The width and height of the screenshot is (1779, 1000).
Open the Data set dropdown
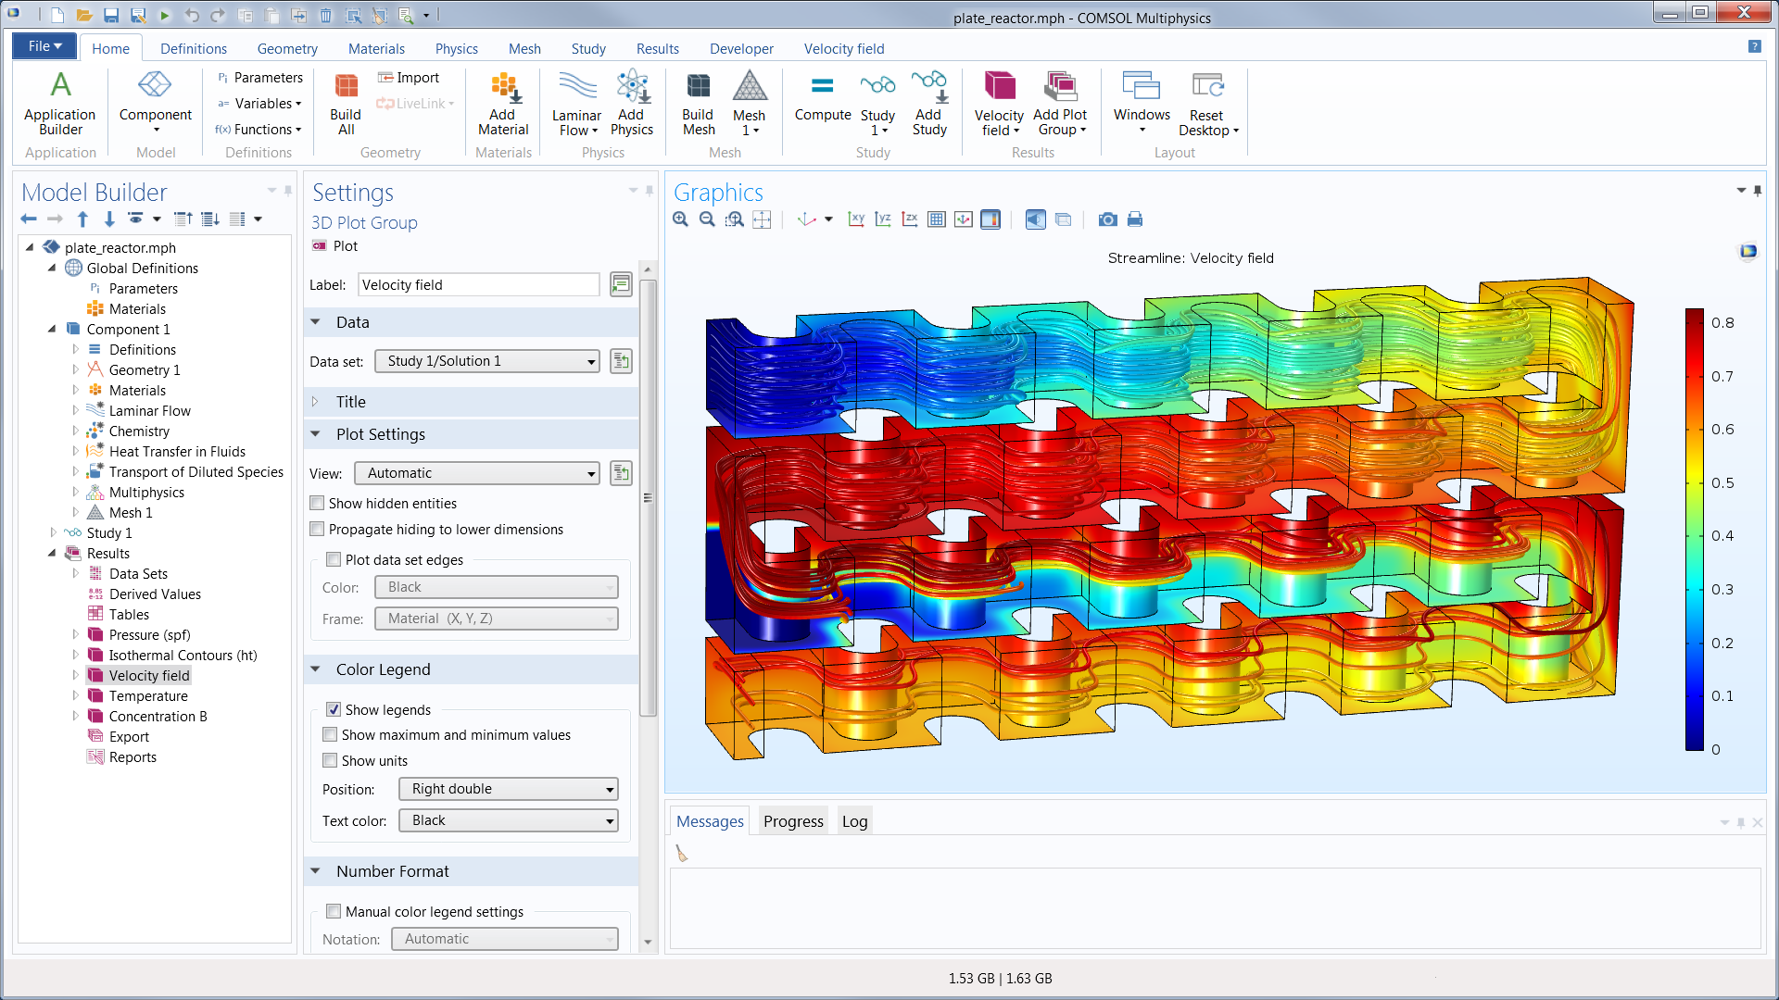click(590, 361)
